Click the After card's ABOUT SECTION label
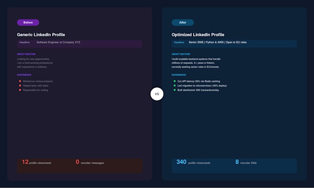 pyautogui.click(x=181, y=54)
